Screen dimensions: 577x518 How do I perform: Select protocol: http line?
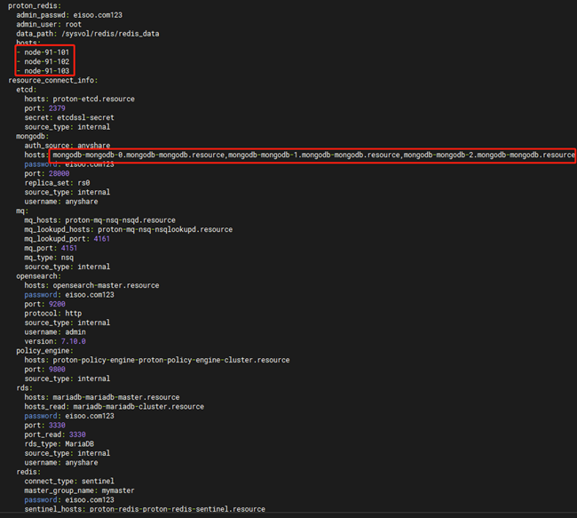(x=53, y=313)
